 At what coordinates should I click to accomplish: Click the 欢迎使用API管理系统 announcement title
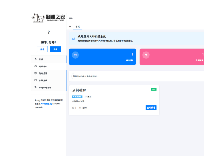pyautogui.click(x=92, y=37)
